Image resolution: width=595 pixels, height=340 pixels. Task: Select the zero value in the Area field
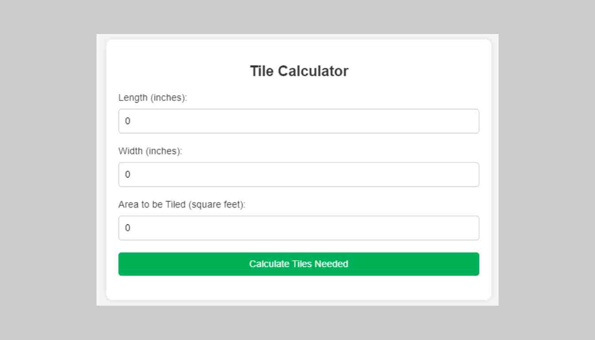point(128,228)
